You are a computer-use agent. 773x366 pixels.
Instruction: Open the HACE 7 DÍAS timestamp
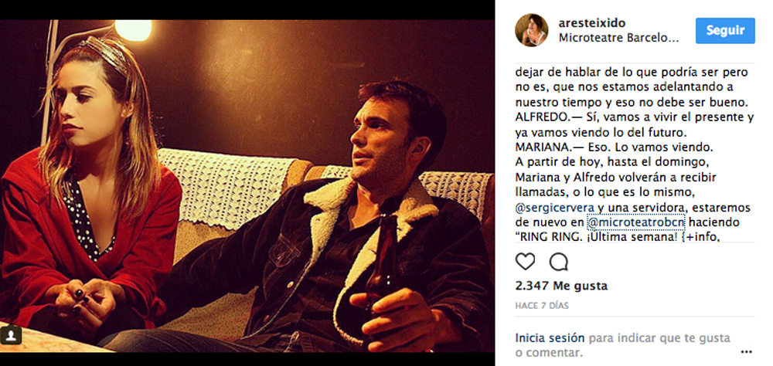click(x=542, y=306)
